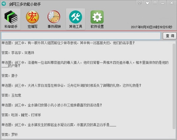Open the skin shirt icon

point(147,3)
